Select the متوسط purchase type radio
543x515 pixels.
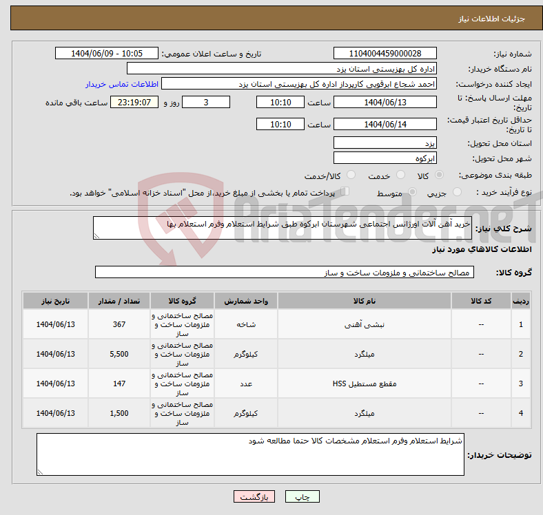[413, 193]
